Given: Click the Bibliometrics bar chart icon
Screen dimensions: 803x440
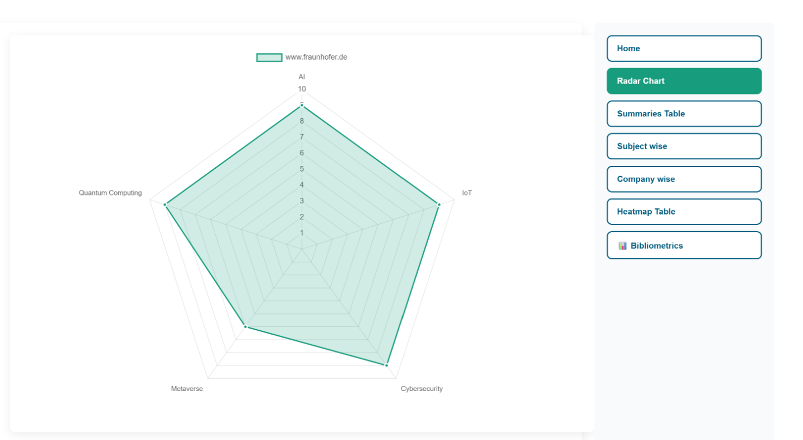Looking at the screenshot, I should click(622, 246).
